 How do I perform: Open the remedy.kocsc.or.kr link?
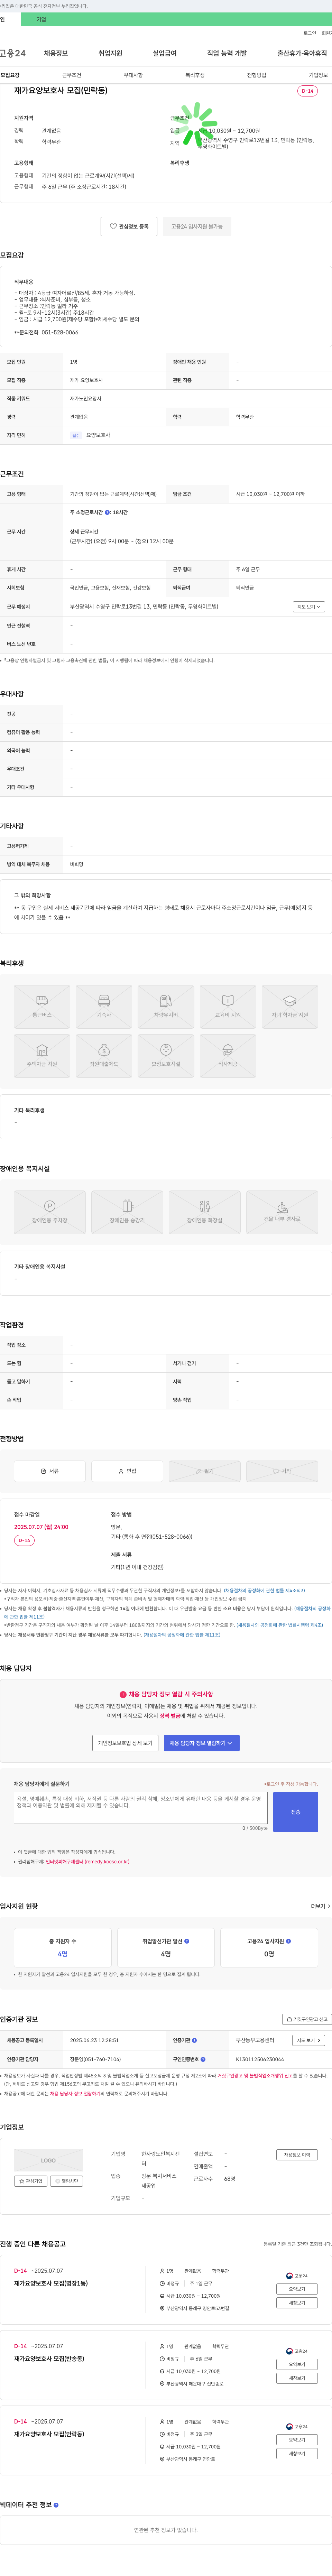(x=87, y=1862)
